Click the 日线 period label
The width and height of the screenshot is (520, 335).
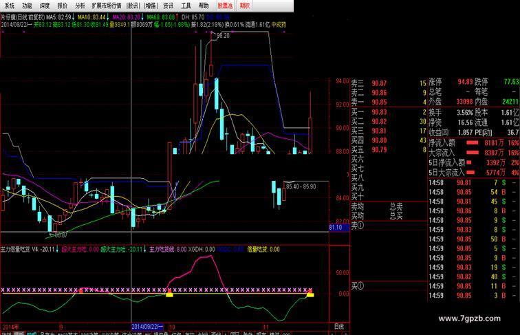339,327
